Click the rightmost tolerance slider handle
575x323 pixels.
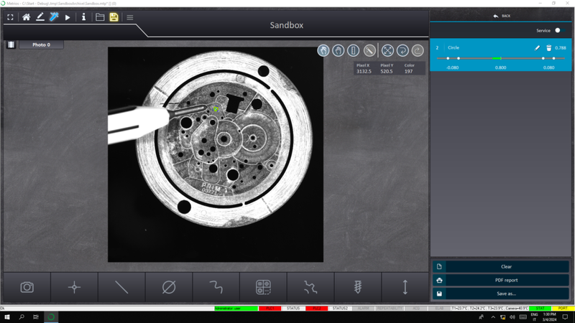pos(553,58)
